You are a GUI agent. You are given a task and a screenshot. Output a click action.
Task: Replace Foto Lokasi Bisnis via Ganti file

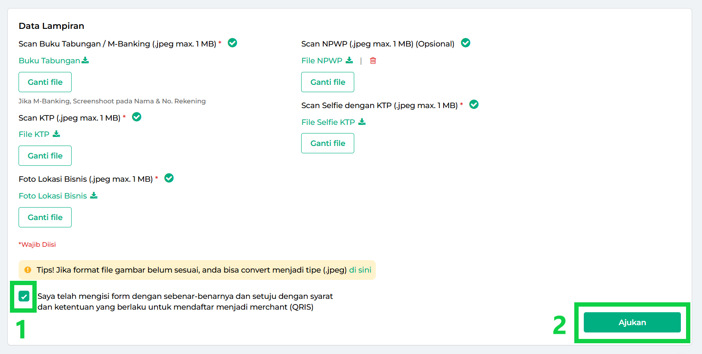click(x=45, y=217)
